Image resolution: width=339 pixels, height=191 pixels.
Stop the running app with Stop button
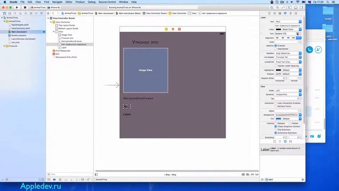click(25, 7)
